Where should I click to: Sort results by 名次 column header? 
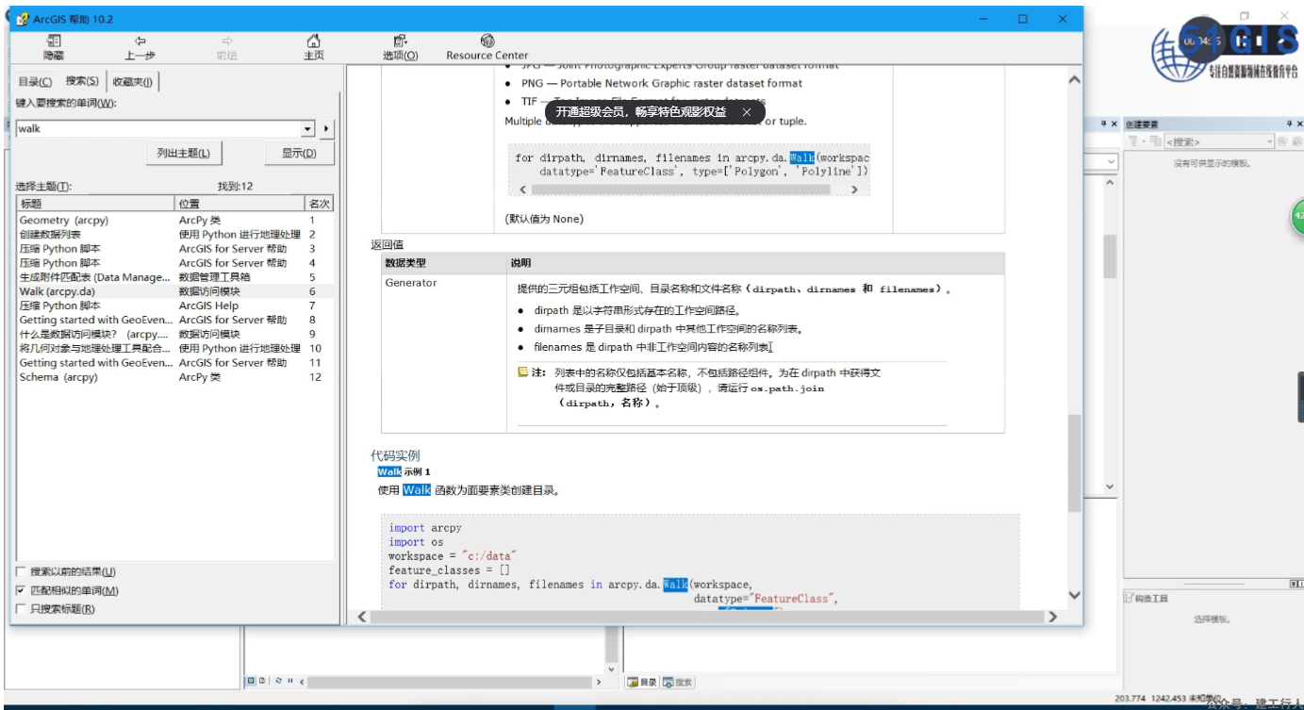(x=319, y=204)
